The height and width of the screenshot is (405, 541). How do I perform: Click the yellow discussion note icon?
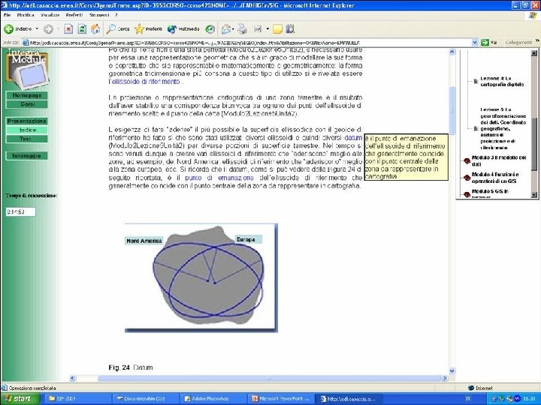(x=277, y=29)
